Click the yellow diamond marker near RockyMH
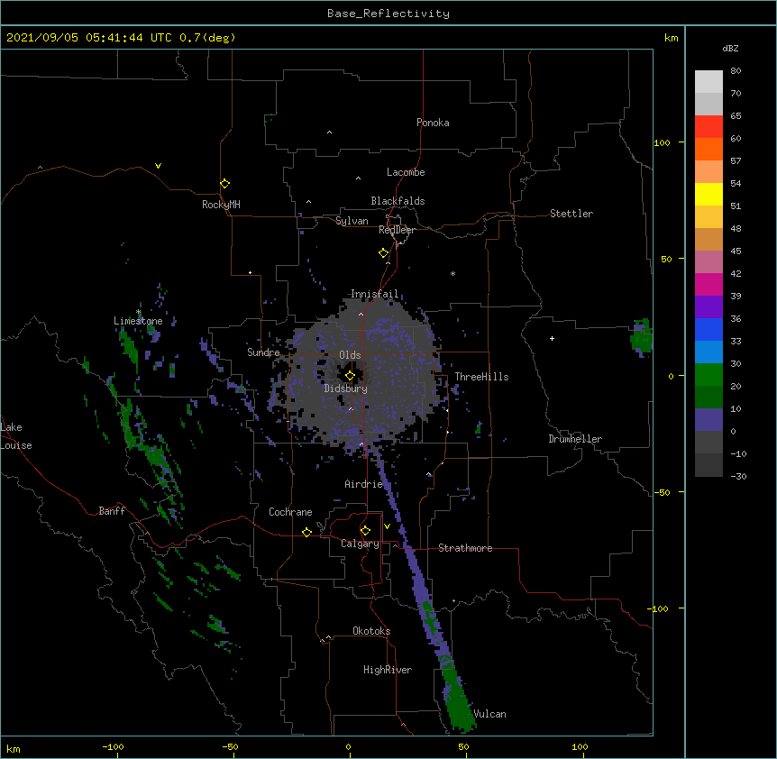Viewport: 777px width, 759px height. coord(225,184)
